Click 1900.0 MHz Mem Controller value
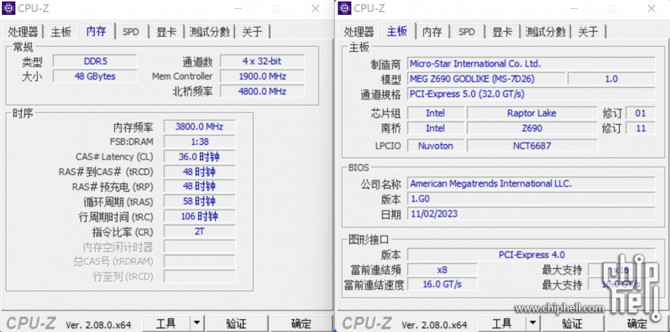 (262, 77)
